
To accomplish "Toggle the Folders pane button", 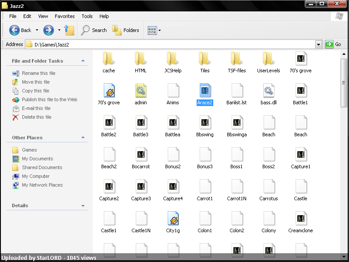I will tap(126, 30).
